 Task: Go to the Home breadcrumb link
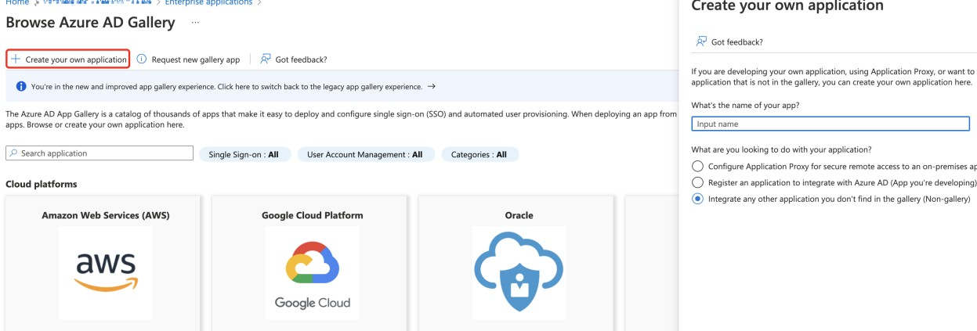(16, 3)
